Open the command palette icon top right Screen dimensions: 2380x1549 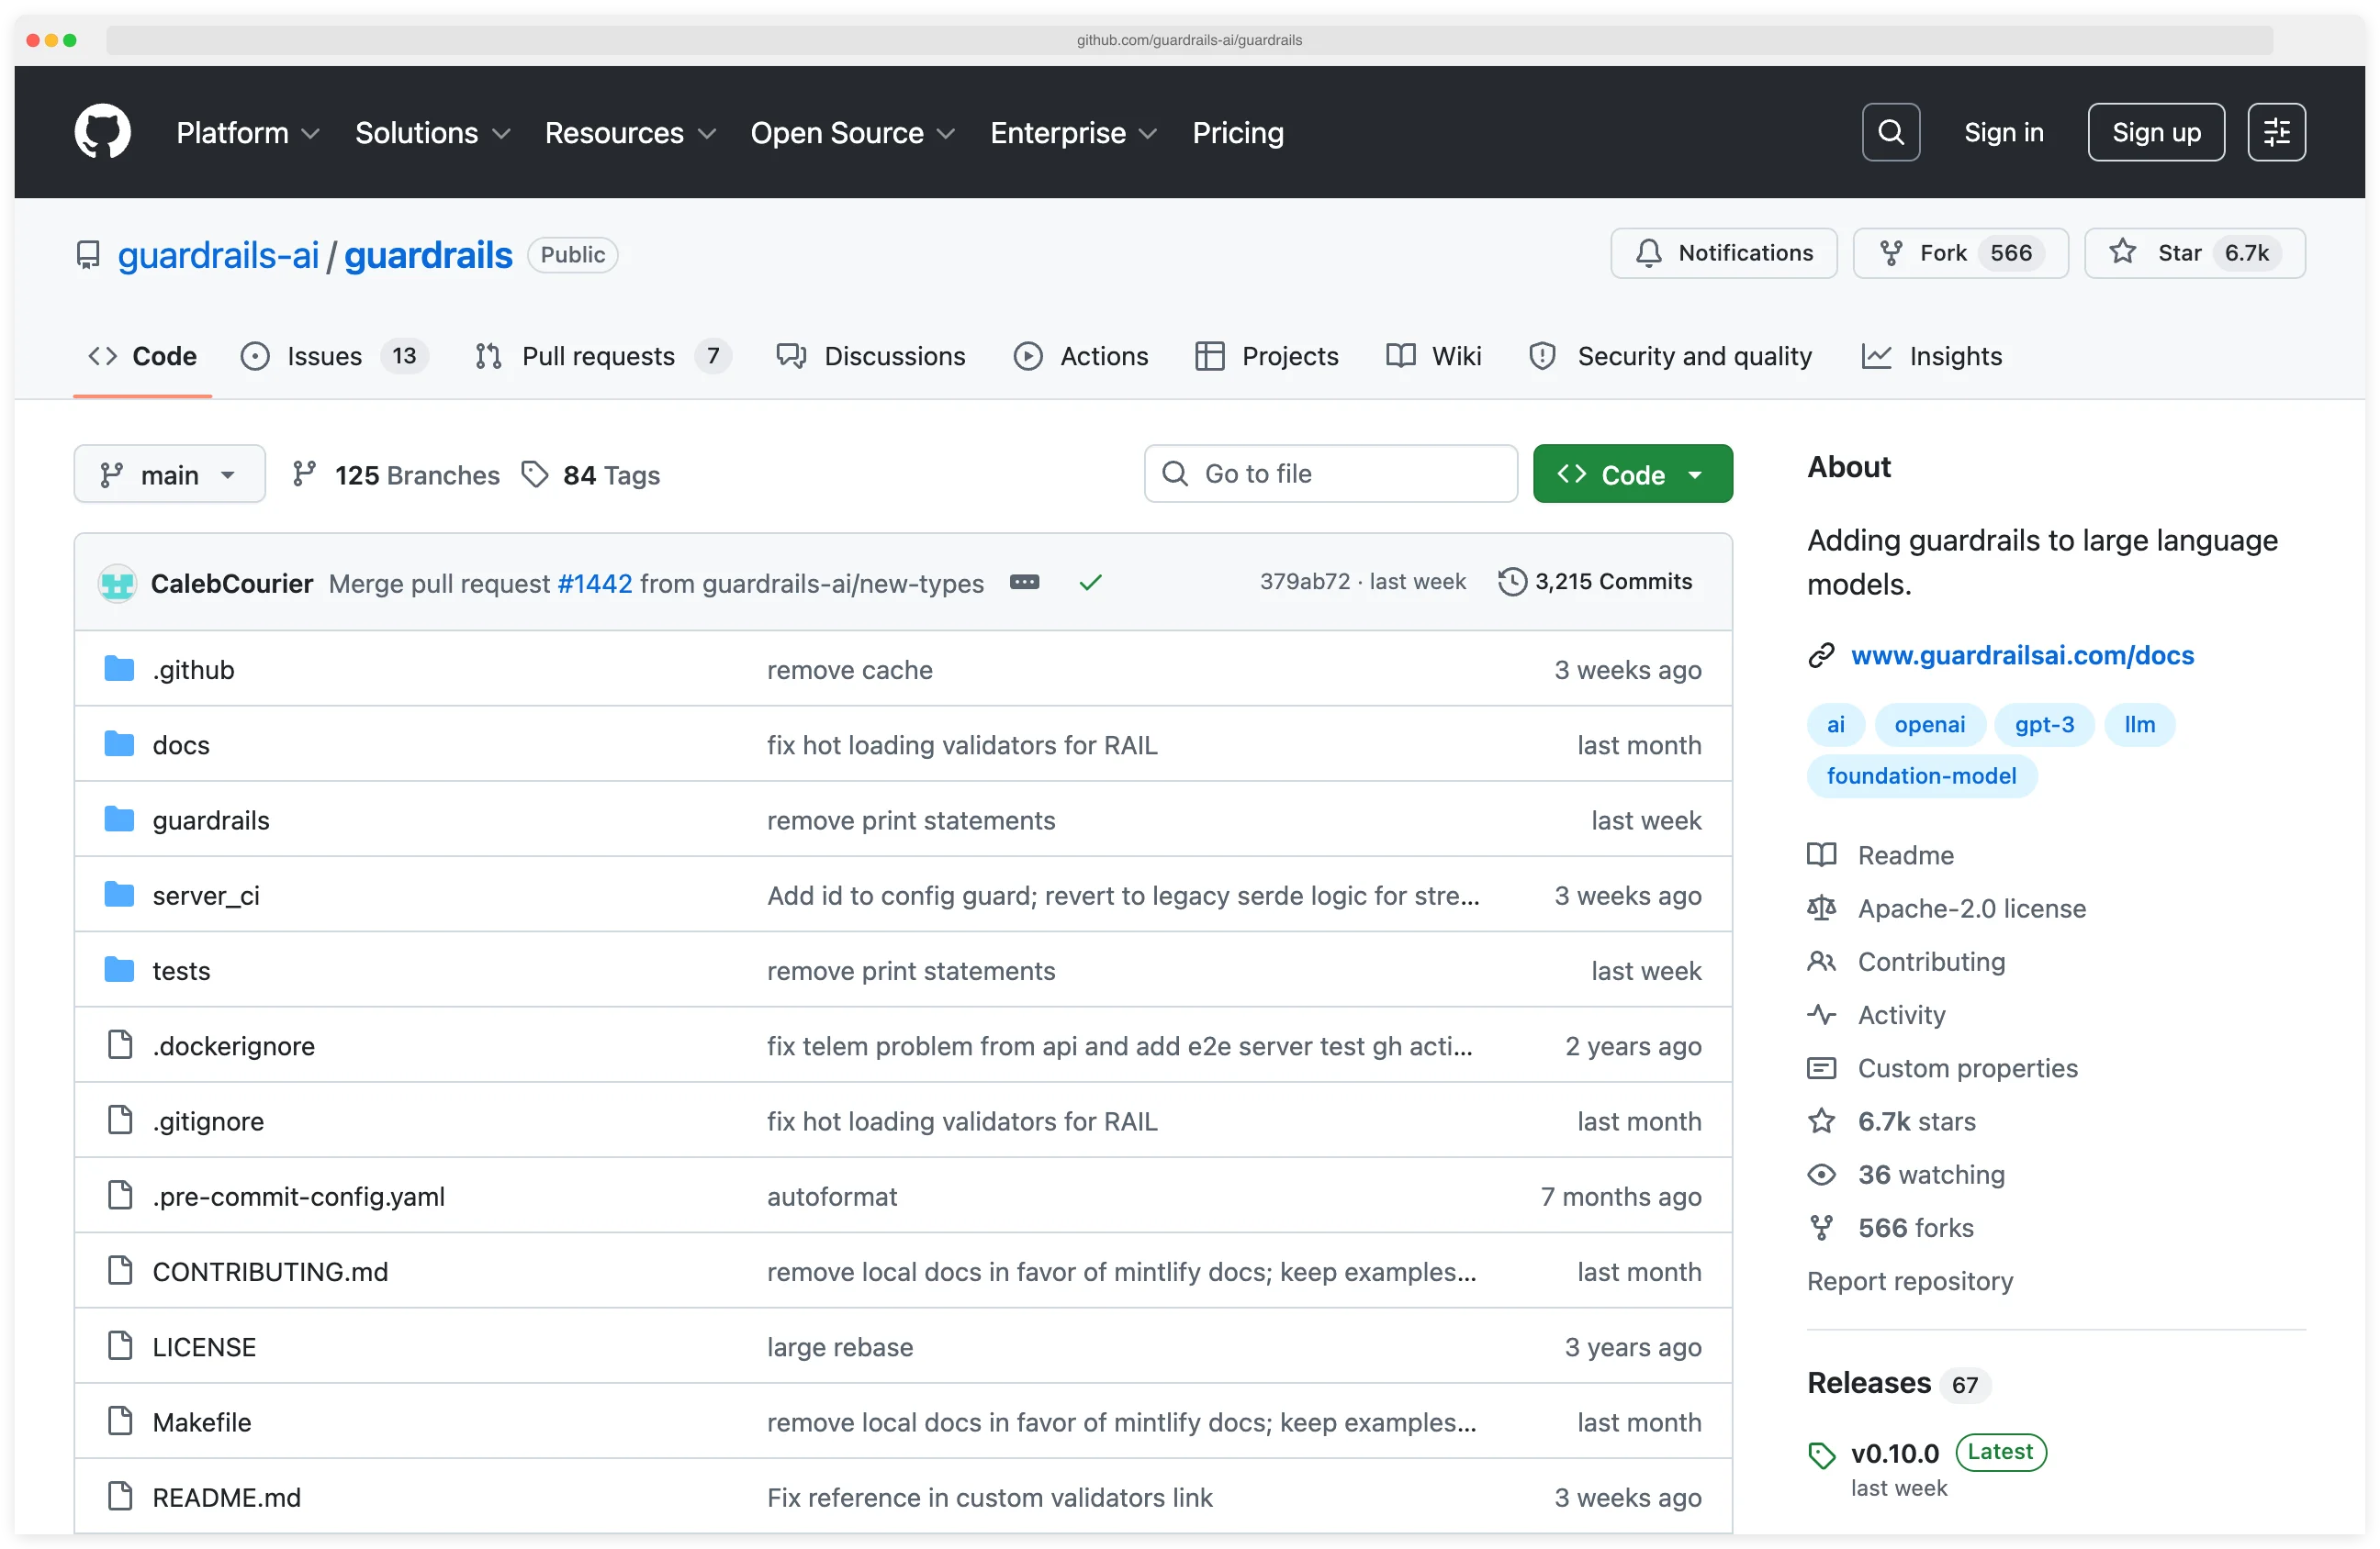(2277, 131)
